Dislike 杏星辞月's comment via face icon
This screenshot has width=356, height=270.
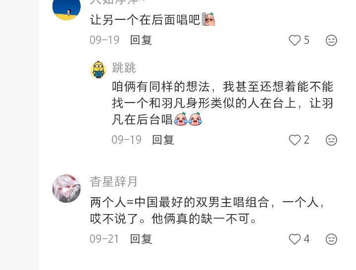(331, 239)
